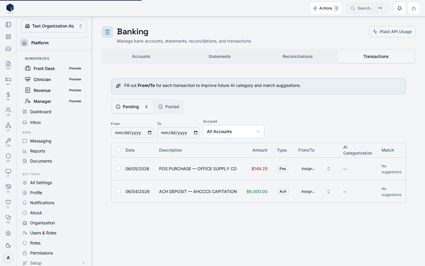Open Plaid API Usage
Viewport: 425px width, 266px height.
392,32
